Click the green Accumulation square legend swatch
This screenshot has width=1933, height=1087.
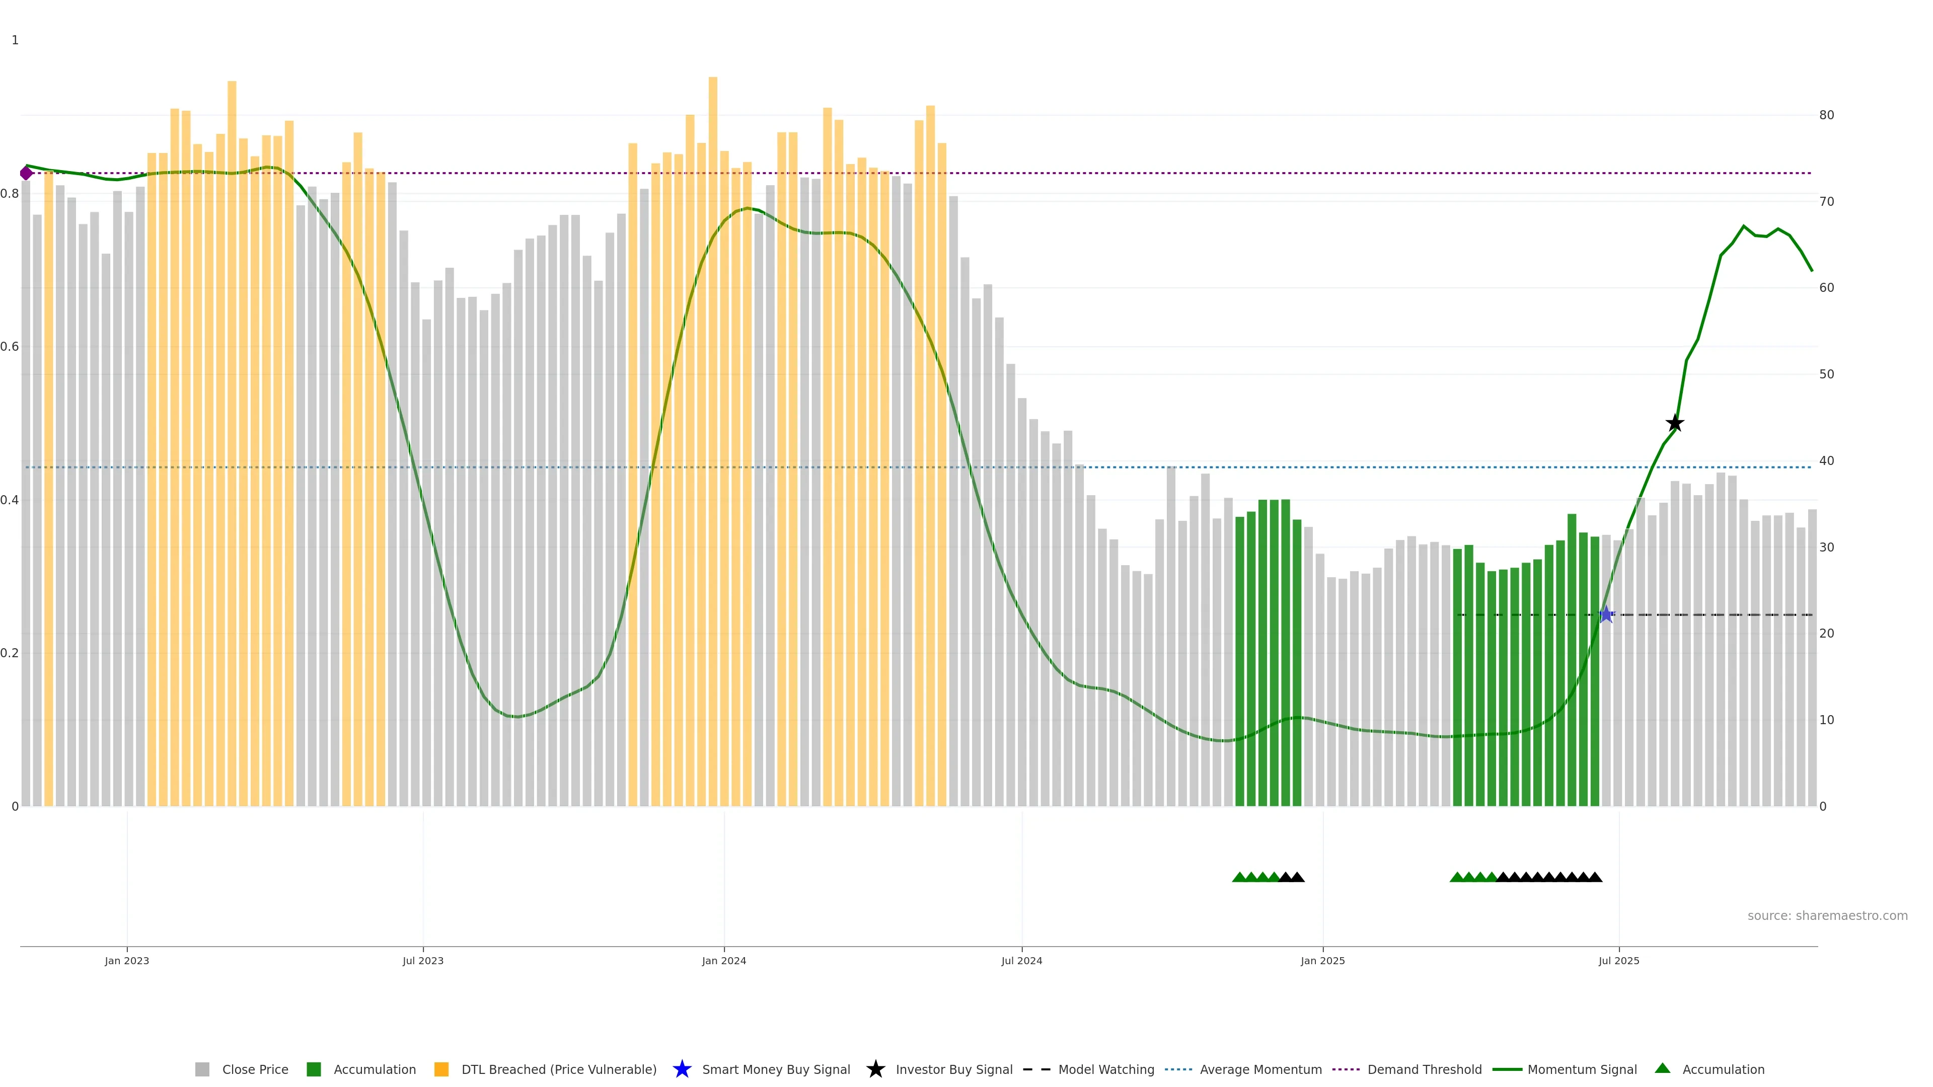click(x=314, y=1069)
